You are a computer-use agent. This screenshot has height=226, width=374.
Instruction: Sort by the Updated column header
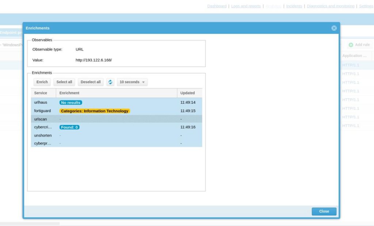click(x=187, y=93)
